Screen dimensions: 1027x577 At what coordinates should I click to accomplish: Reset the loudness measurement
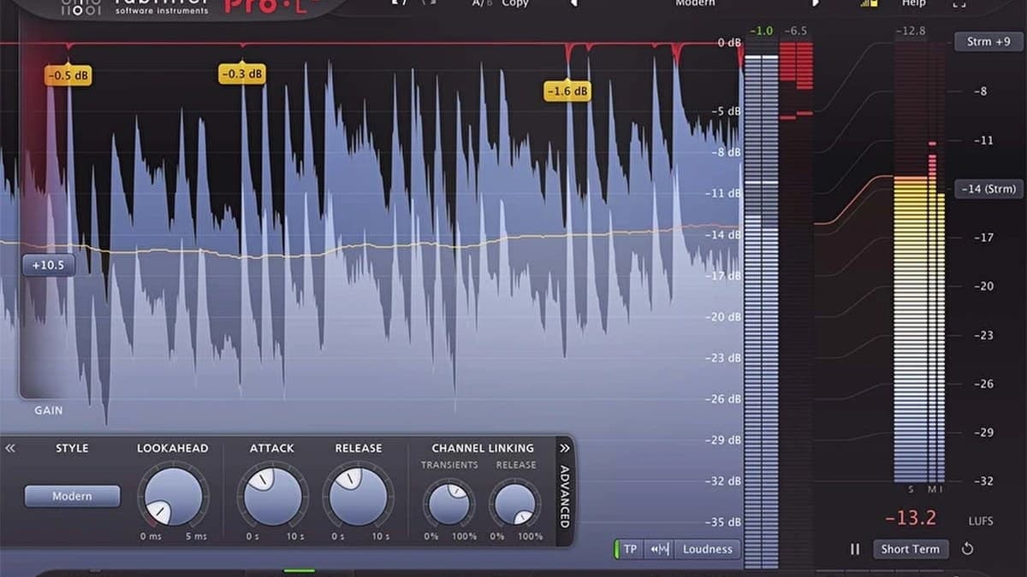coord(968,549)
